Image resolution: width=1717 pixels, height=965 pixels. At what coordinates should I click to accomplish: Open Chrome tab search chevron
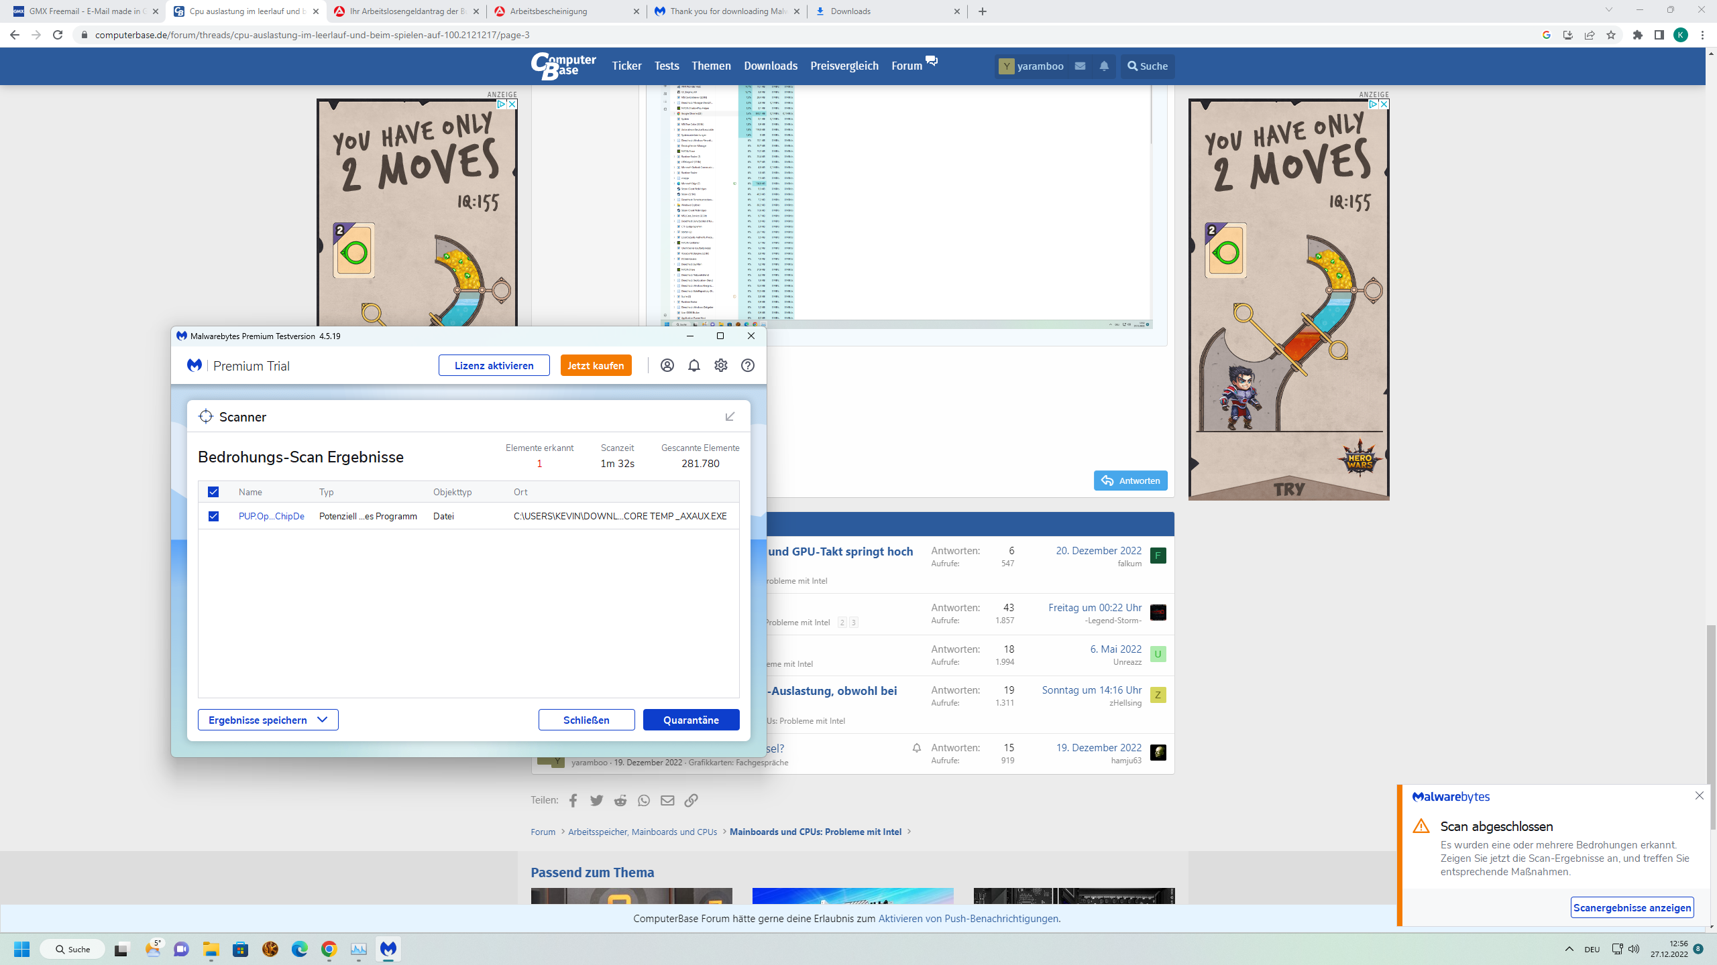[x=1608, y=10]
